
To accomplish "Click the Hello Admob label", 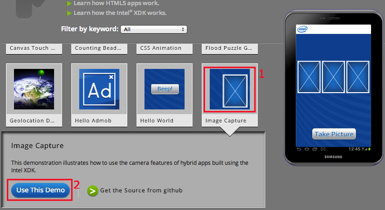I will (93, 121).
